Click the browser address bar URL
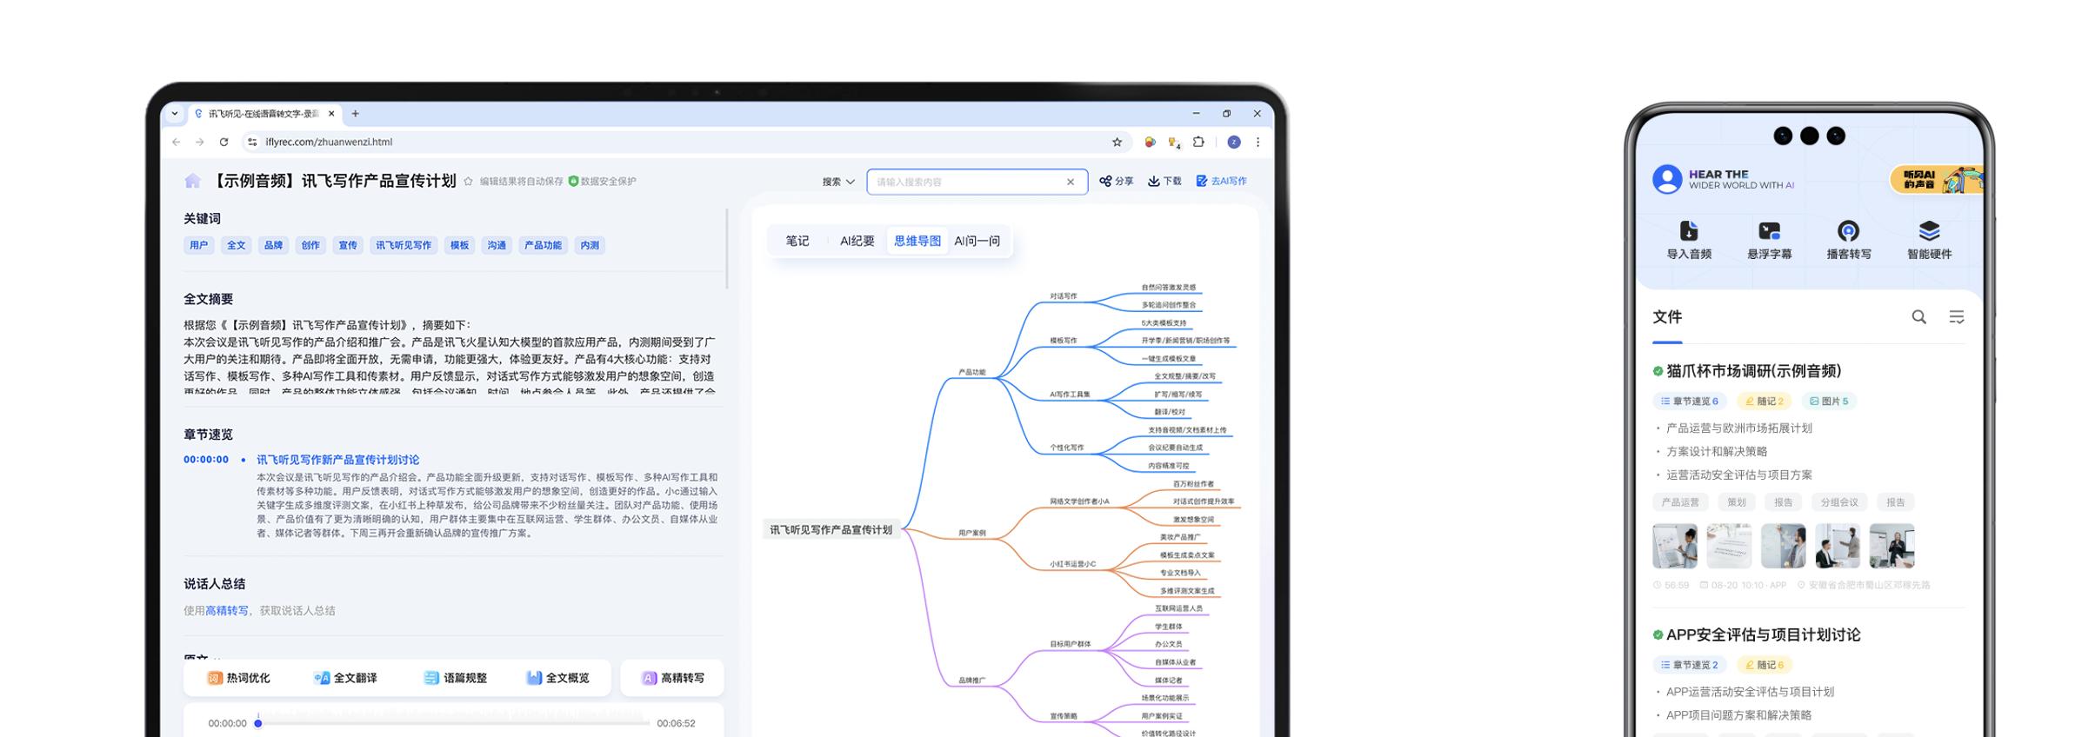 click(x=329, y=142)
